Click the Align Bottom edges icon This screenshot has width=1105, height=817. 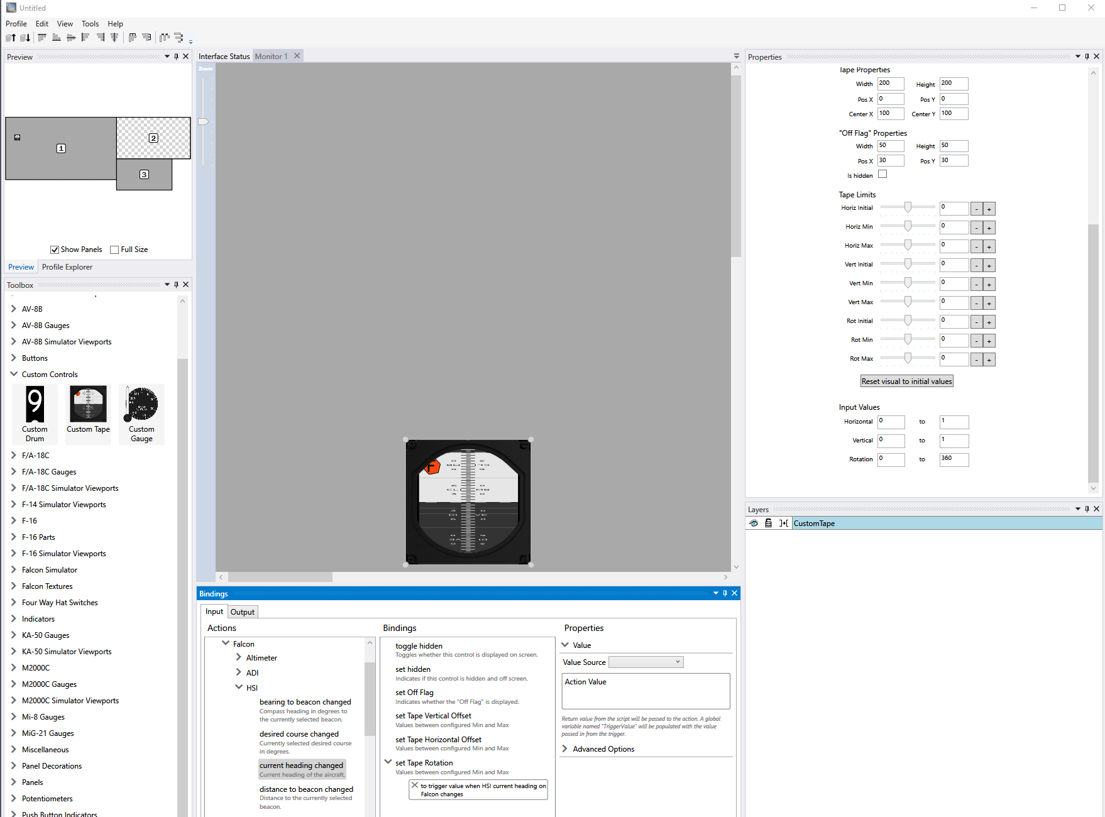[x=57, y=38]
